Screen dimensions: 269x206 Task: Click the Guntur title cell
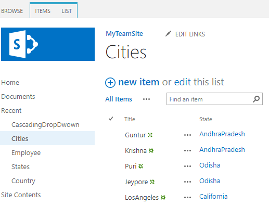click(x=135, y=135)
